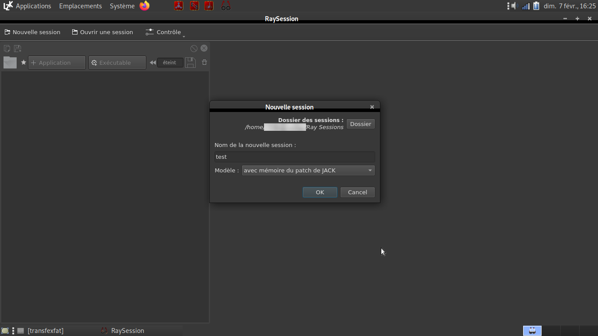Open the session folder icon
Screen dimensions: 598x336
[10, 63]
